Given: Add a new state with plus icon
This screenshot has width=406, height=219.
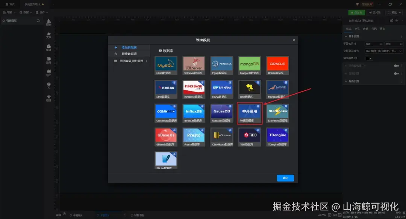Looking at the screenshot, I should (x=397, y=21).
